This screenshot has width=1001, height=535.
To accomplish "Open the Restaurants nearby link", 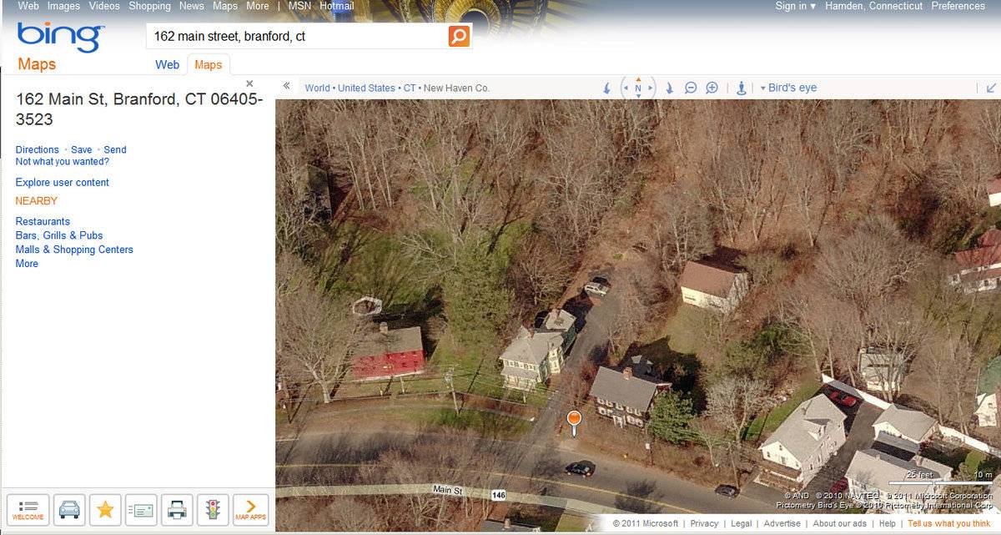I will [x=43, y=221].
